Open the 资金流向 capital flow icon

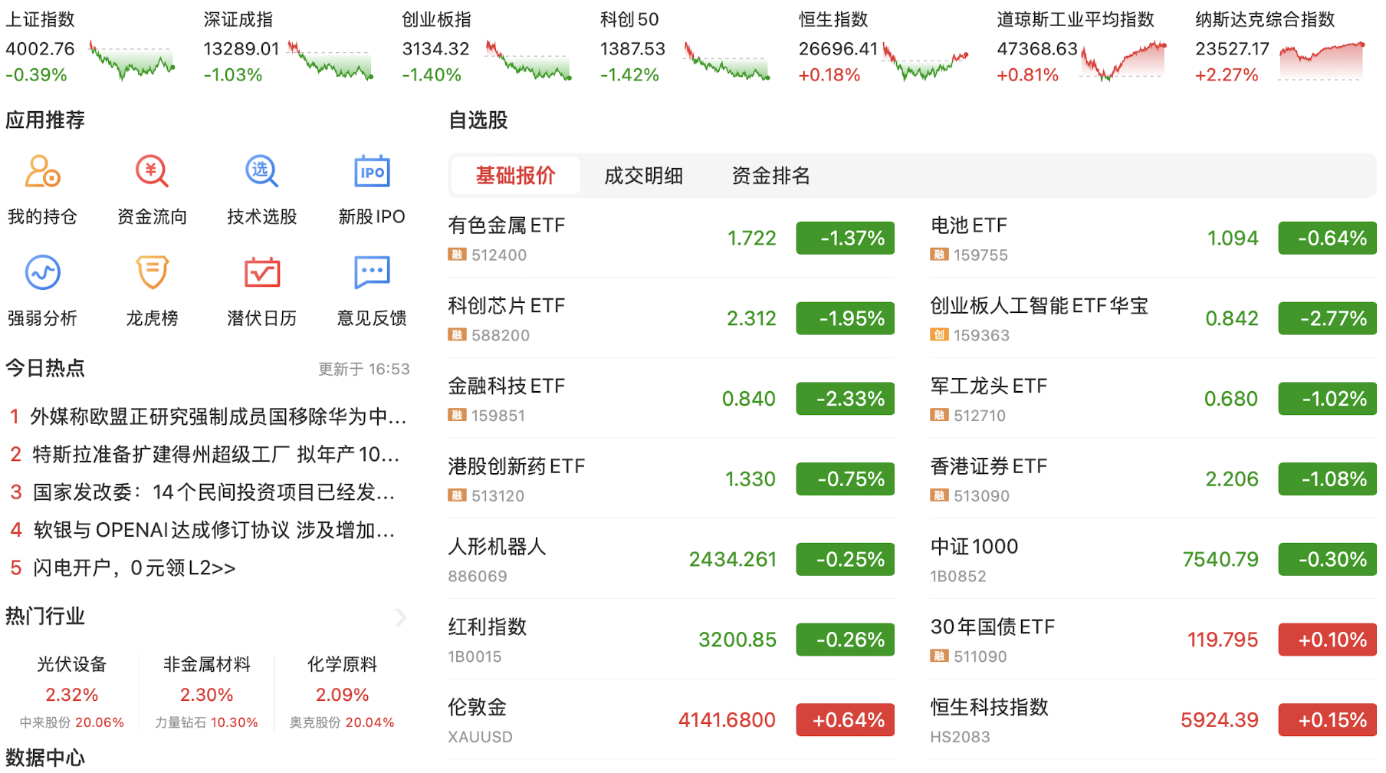(x=152, y=172)
